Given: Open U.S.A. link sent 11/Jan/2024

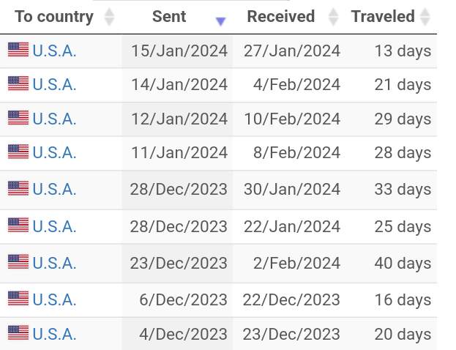Looking at the screenshot, I should 54,153.
